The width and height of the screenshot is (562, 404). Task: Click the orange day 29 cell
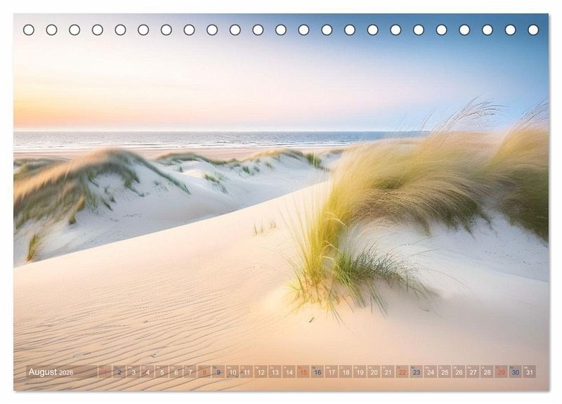(501, 372)
